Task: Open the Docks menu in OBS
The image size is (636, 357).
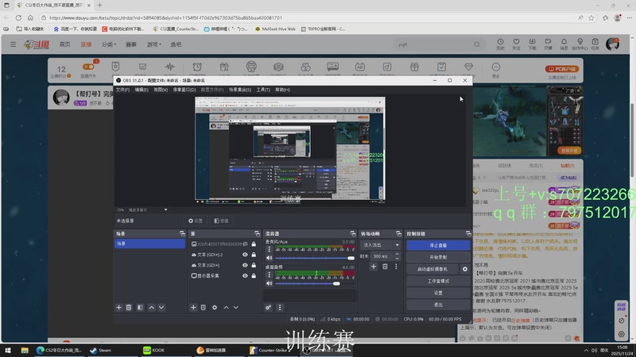Action: (x=184, y=90)
